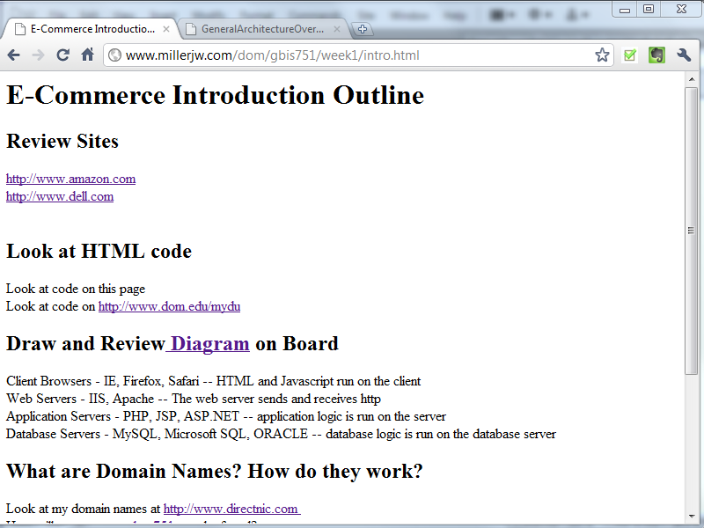Screen dimensions: 704x528
Task: Click the Forward navigation arrow
Action: pos(38,55)
